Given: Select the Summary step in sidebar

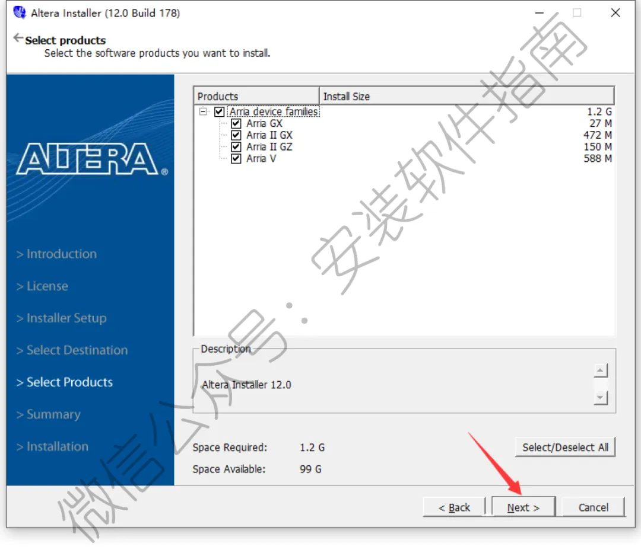Looking at the screenshot, I should click(x=48, y=414).
